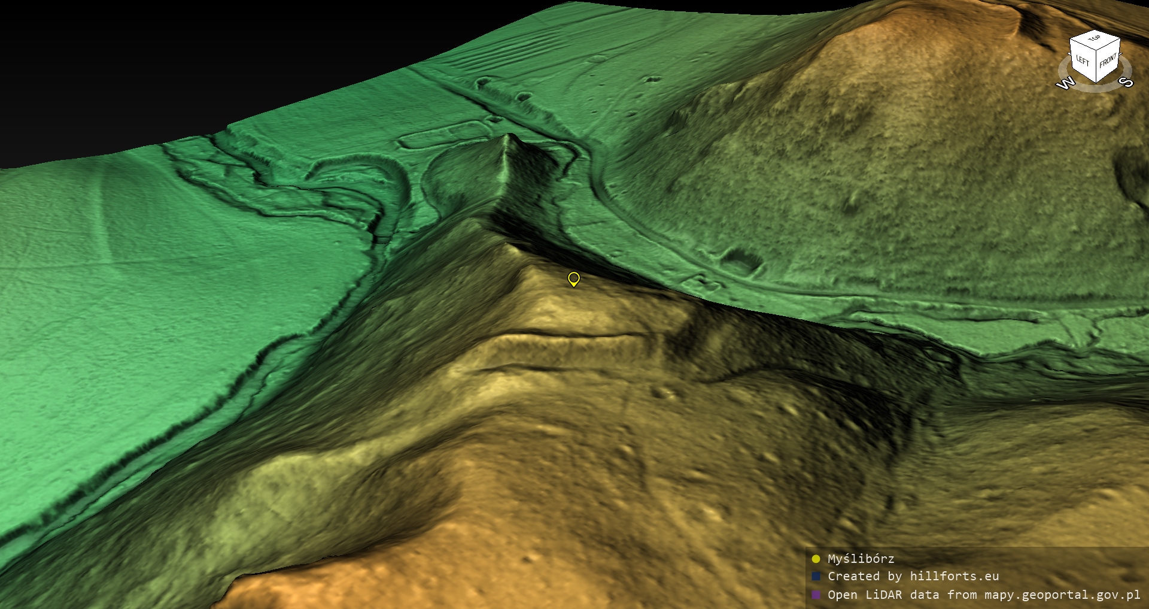
Task: Click the yellow circle beside Myślibórz
Action: pyautogui.click(x=816, y=559)
